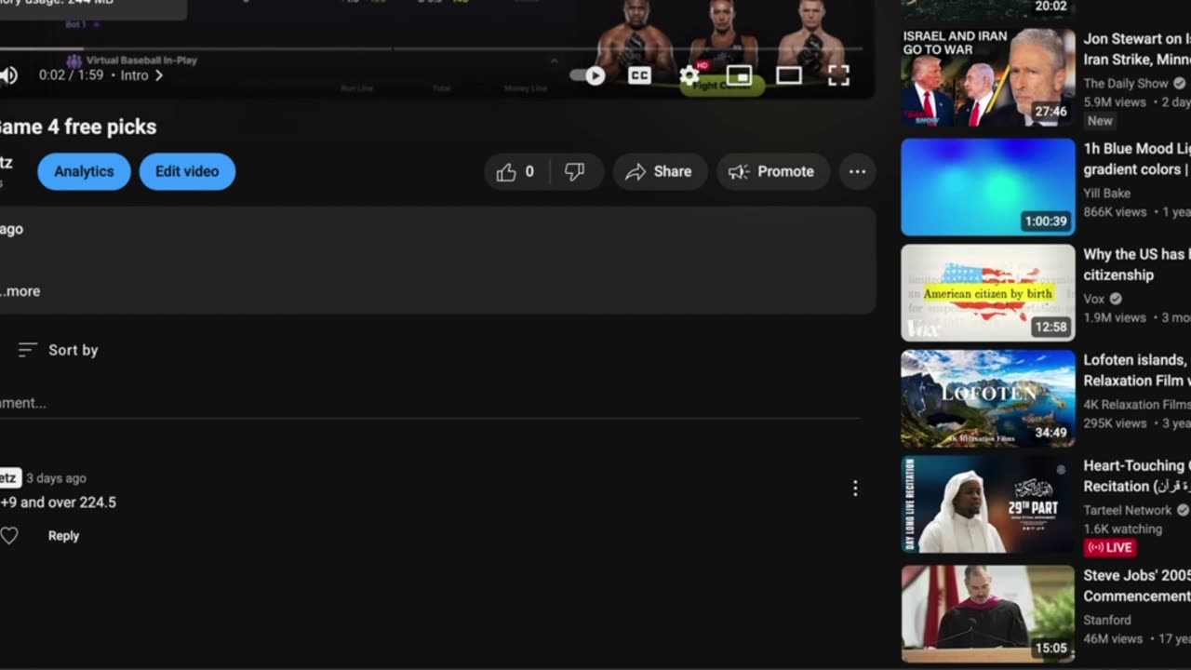The height and width of the screenshot is (670, 1191).
Task: Reply to the comment
Action: click(63, 536)
